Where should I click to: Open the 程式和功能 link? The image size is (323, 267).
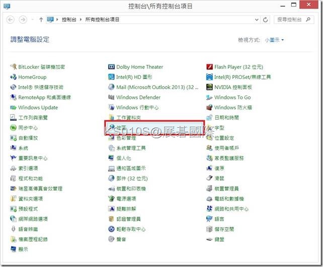(31, 179)
